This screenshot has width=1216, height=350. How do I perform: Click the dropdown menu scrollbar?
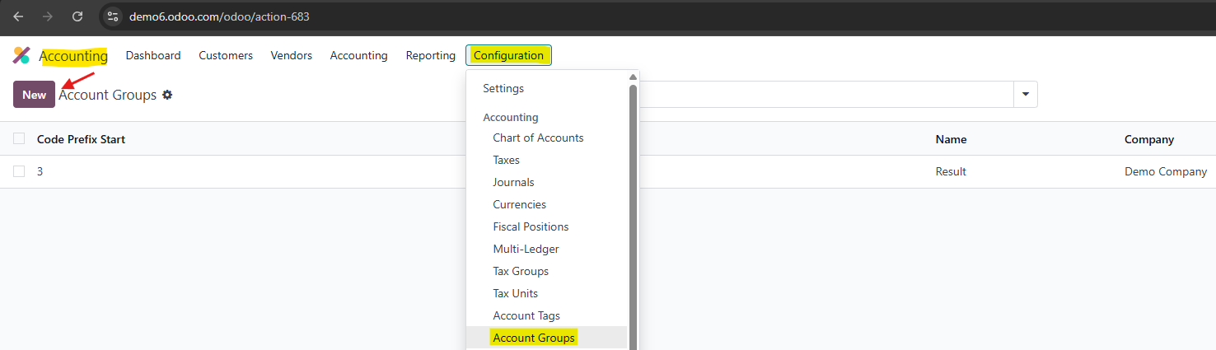click(x=634, y=214)
